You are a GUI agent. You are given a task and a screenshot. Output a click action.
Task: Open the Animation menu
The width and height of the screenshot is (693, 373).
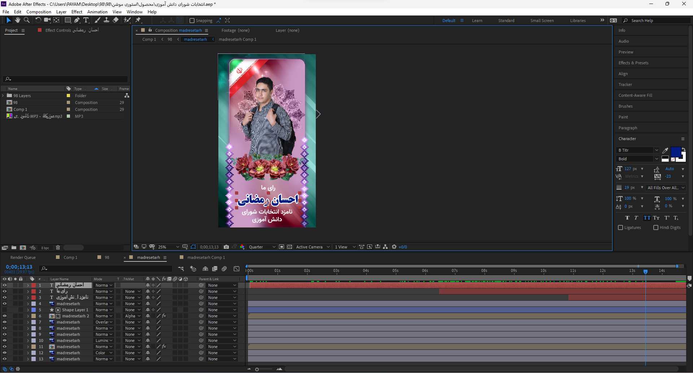(x=97, y=12)
